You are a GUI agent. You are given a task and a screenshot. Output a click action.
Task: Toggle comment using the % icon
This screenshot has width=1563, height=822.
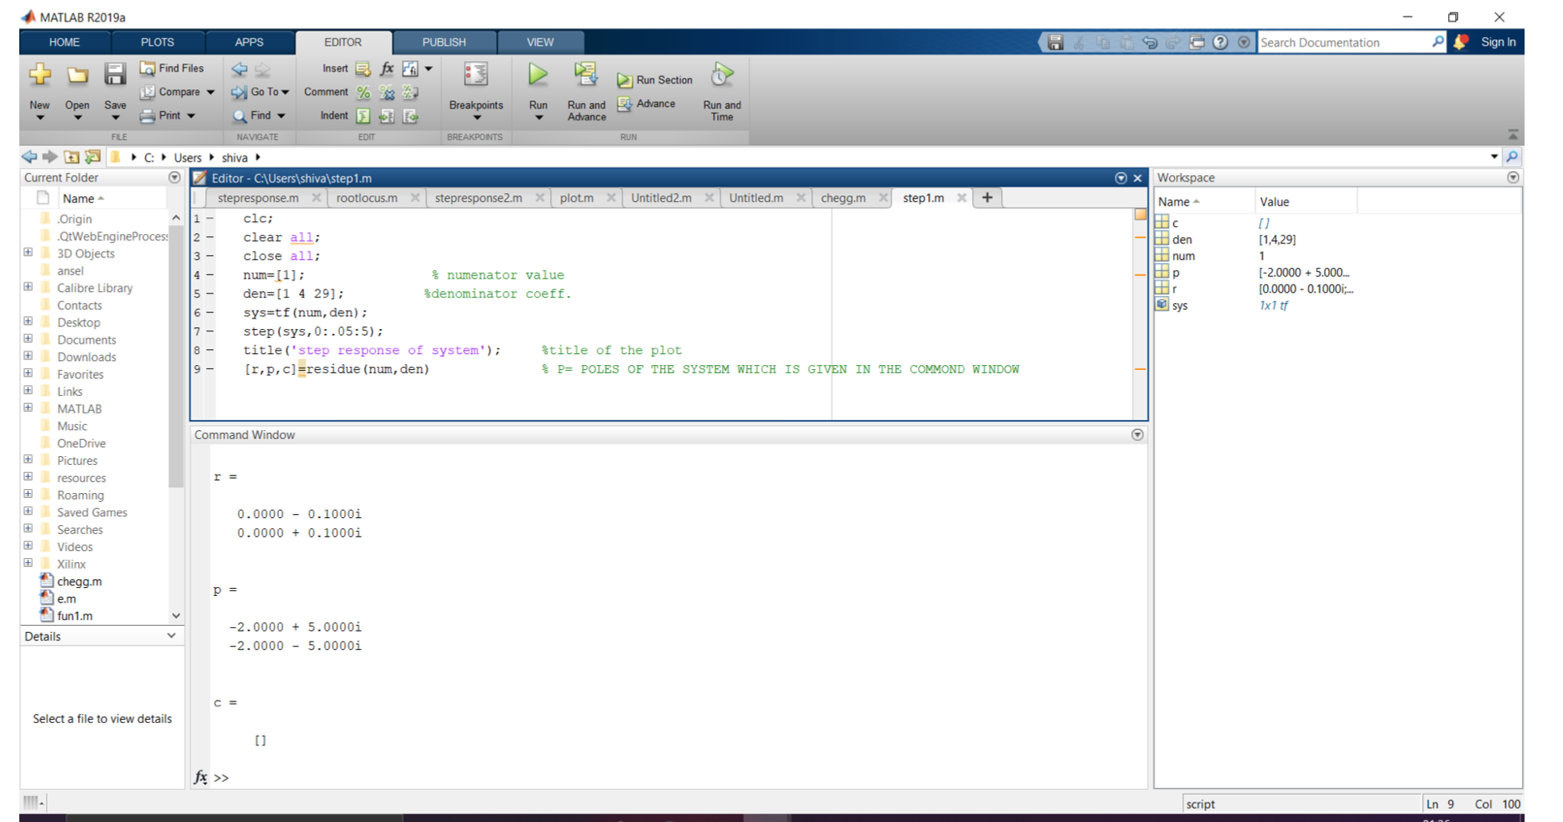coord(363,92)
